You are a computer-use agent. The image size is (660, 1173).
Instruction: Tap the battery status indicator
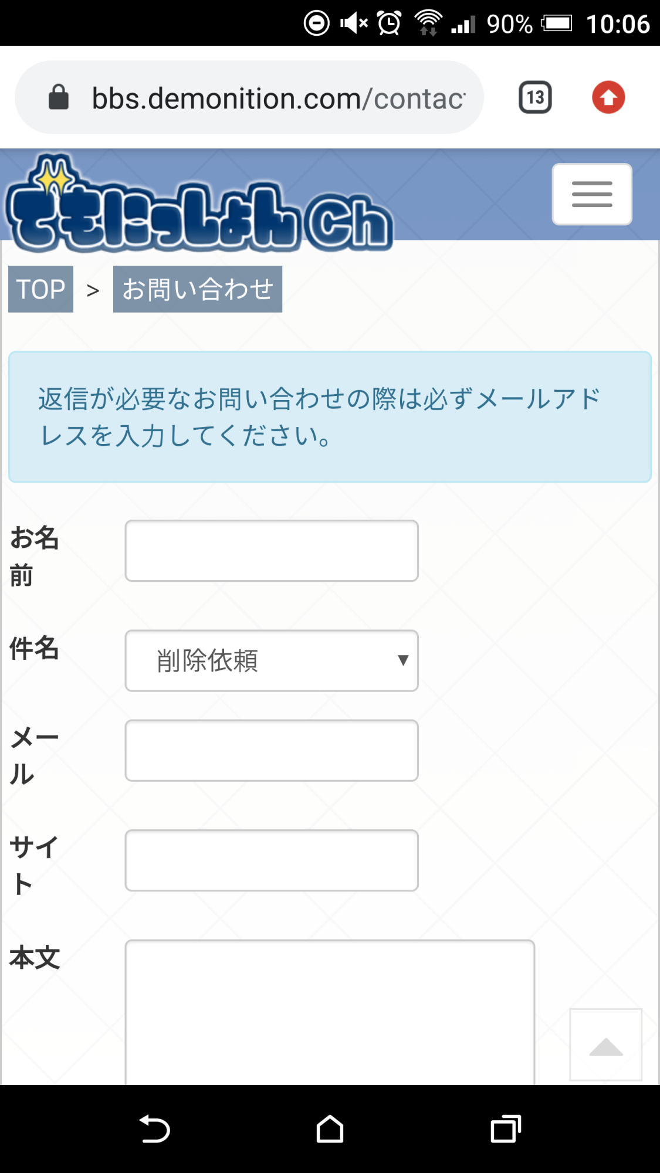pos(556,23)
